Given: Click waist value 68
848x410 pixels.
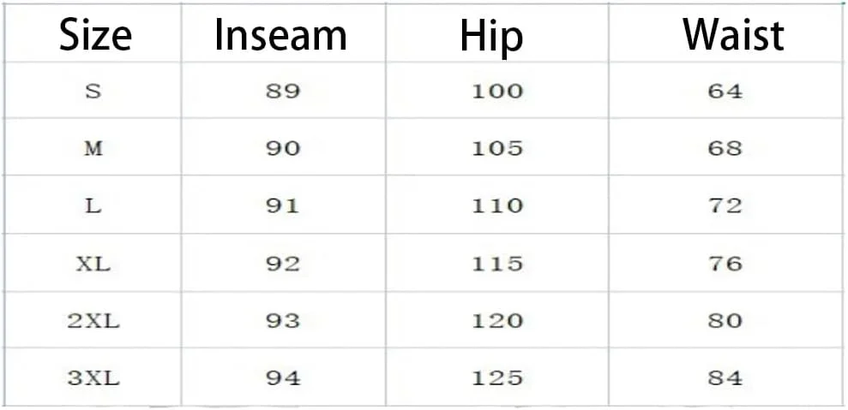Looking at the screenshot, I should point(725,148).
